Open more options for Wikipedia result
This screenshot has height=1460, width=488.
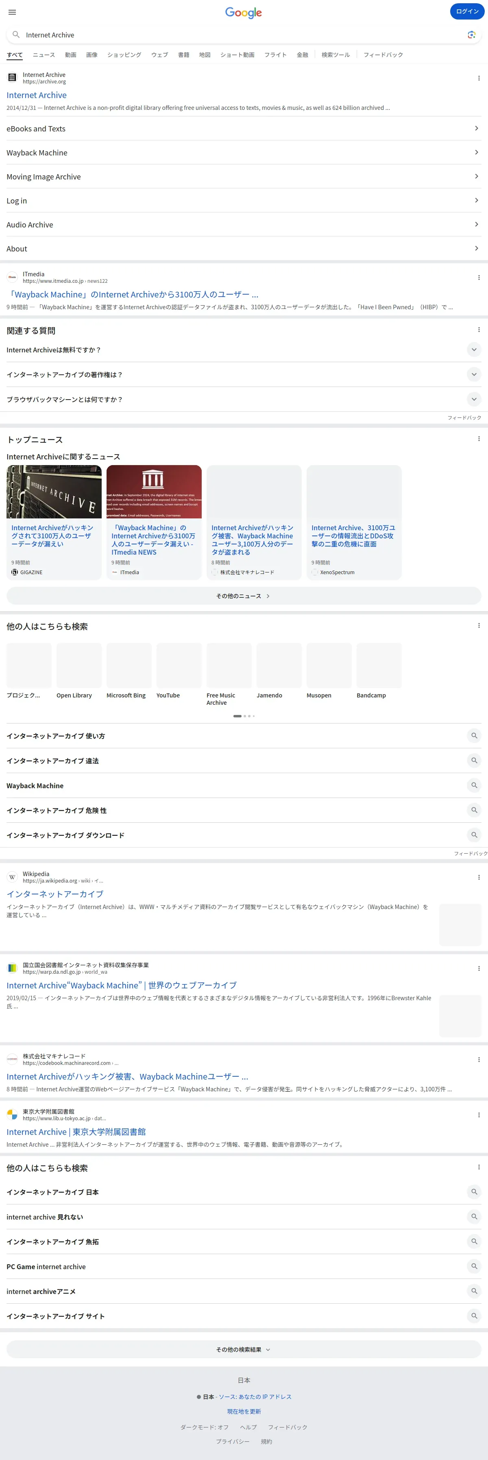(x=478, y=877)
